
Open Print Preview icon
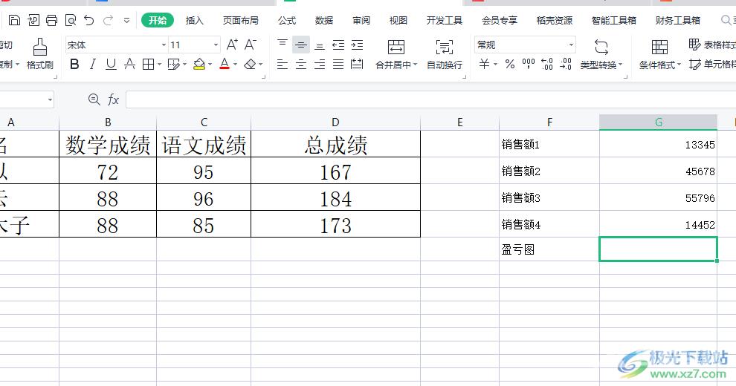pyautogui.click(x=71, y=20)
